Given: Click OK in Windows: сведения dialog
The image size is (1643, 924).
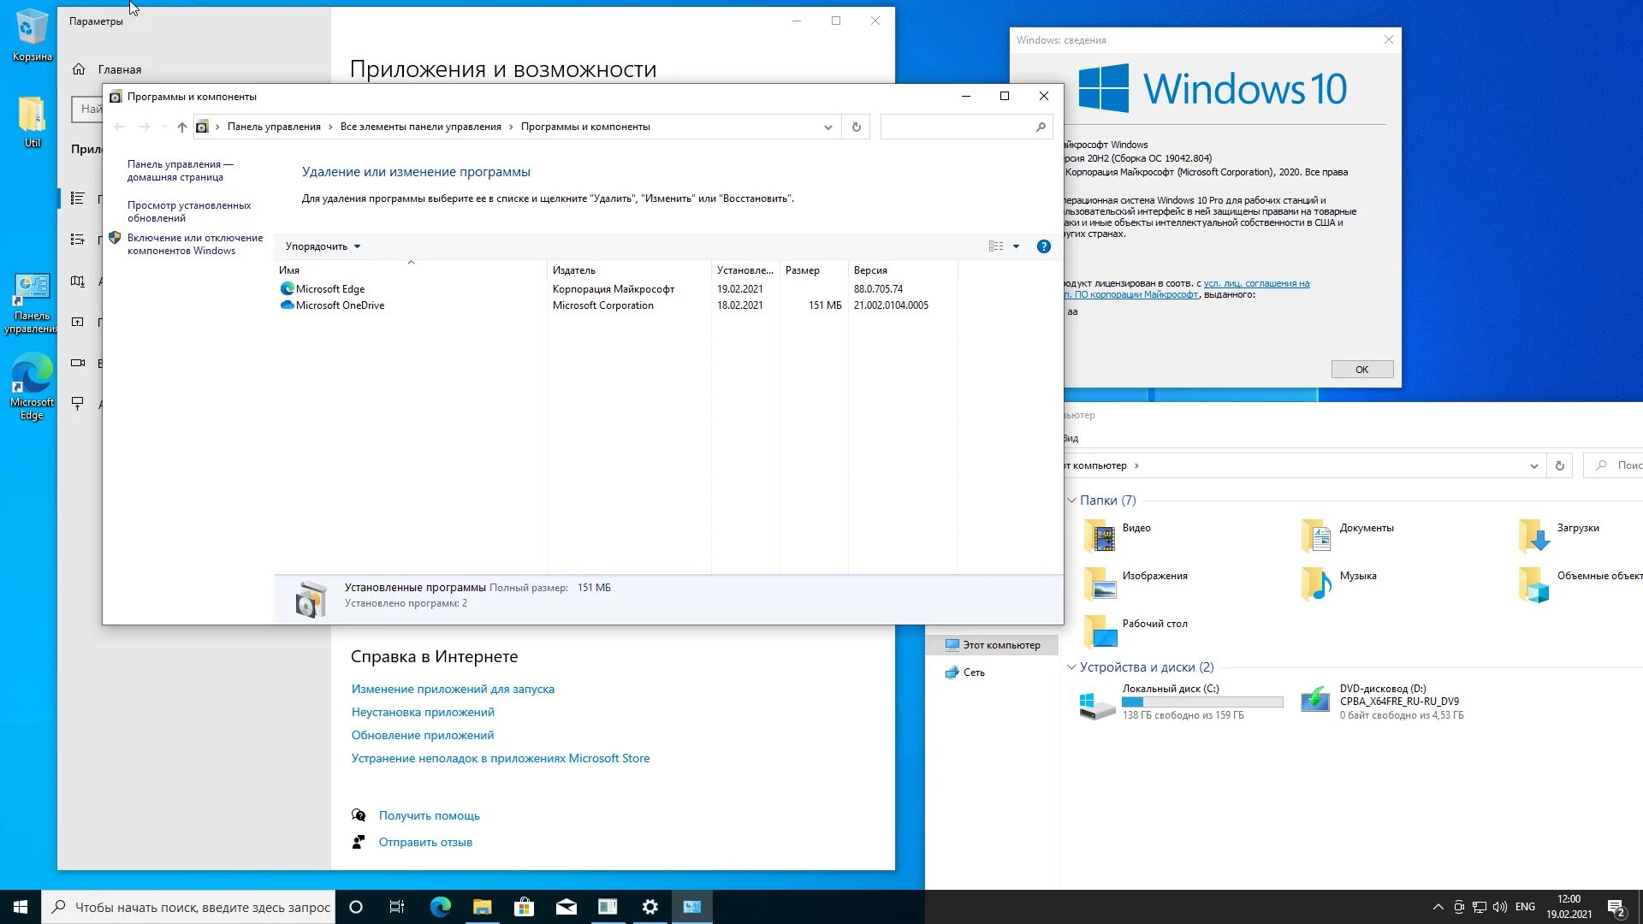Looking at the screenshot, I should coord(1361,370).
